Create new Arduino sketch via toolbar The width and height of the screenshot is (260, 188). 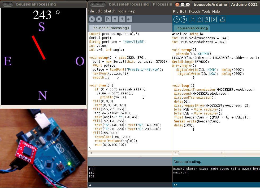(192, 19)
